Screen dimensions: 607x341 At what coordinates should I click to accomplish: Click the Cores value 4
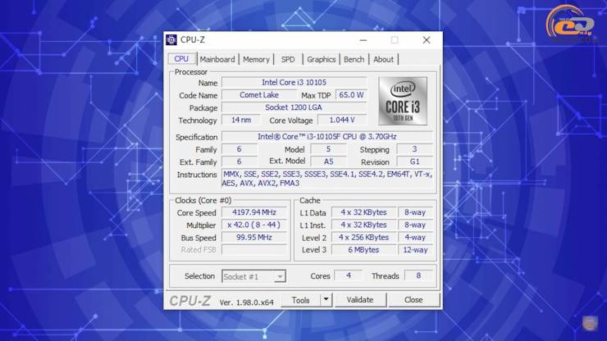coord(349,275)
